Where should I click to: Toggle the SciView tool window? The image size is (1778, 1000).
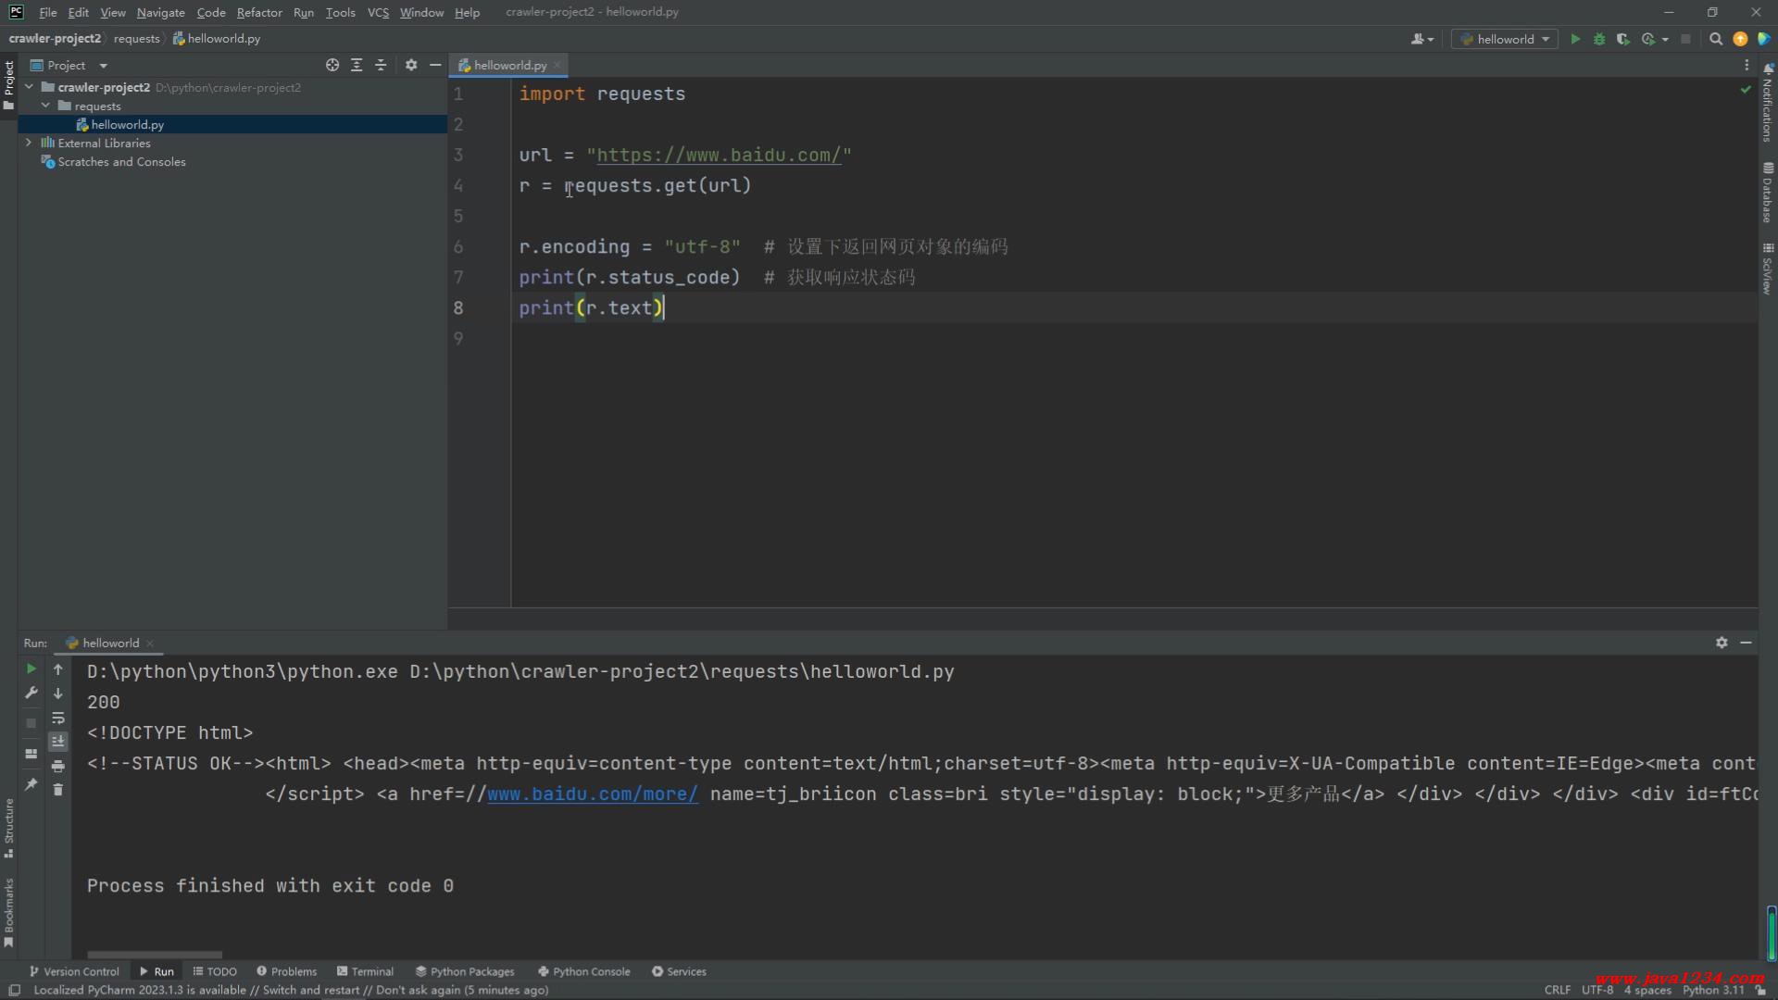pyautogui.click(x=1768, y=269)
